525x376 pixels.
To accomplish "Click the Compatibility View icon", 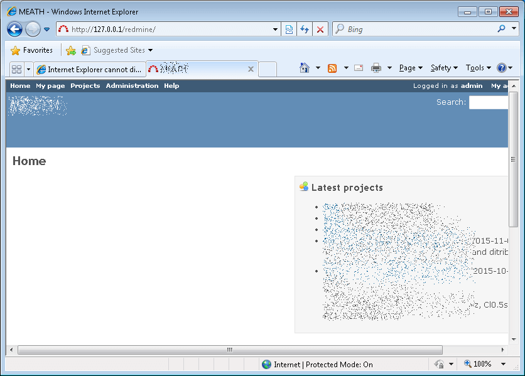I will tap(289, 30).
